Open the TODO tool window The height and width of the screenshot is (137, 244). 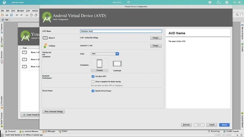point(63,131)
